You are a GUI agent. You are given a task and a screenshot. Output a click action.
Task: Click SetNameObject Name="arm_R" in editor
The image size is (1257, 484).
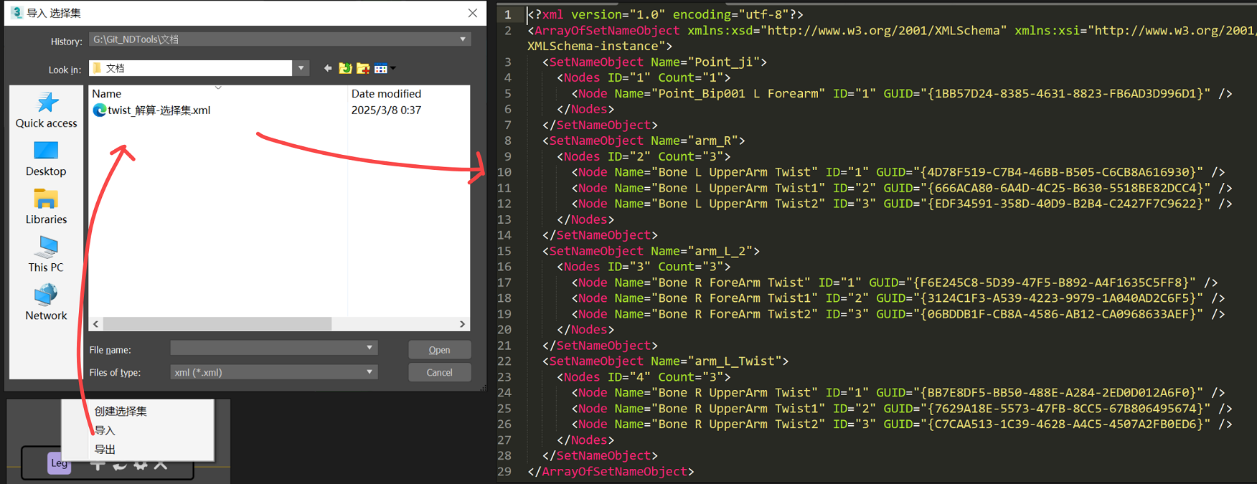(644, 141)
